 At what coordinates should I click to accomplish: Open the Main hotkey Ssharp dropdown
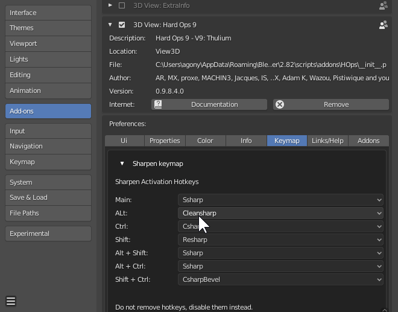coord(281,200)
